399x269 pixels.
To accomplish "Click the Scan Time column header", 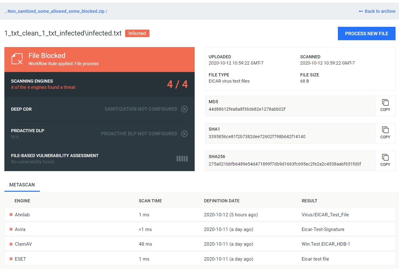I will coord(150,201).
